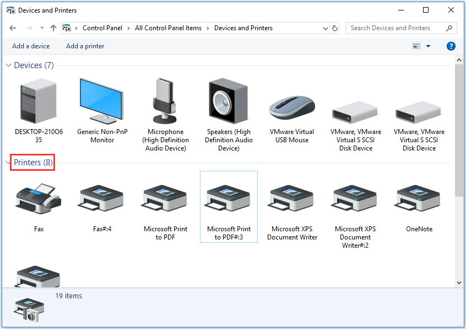Select the DESKTOP-210O635 computer icon
The height and width of the screenshot is (329, 466).
[x=39, y=101]
